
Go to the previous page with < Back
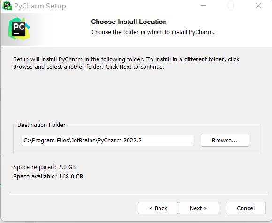click(x=158, y=208)
